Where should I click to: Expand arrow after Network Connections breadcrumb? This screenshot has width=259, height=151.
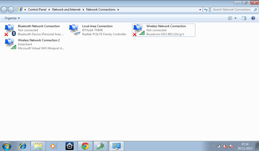coord(118,10)
